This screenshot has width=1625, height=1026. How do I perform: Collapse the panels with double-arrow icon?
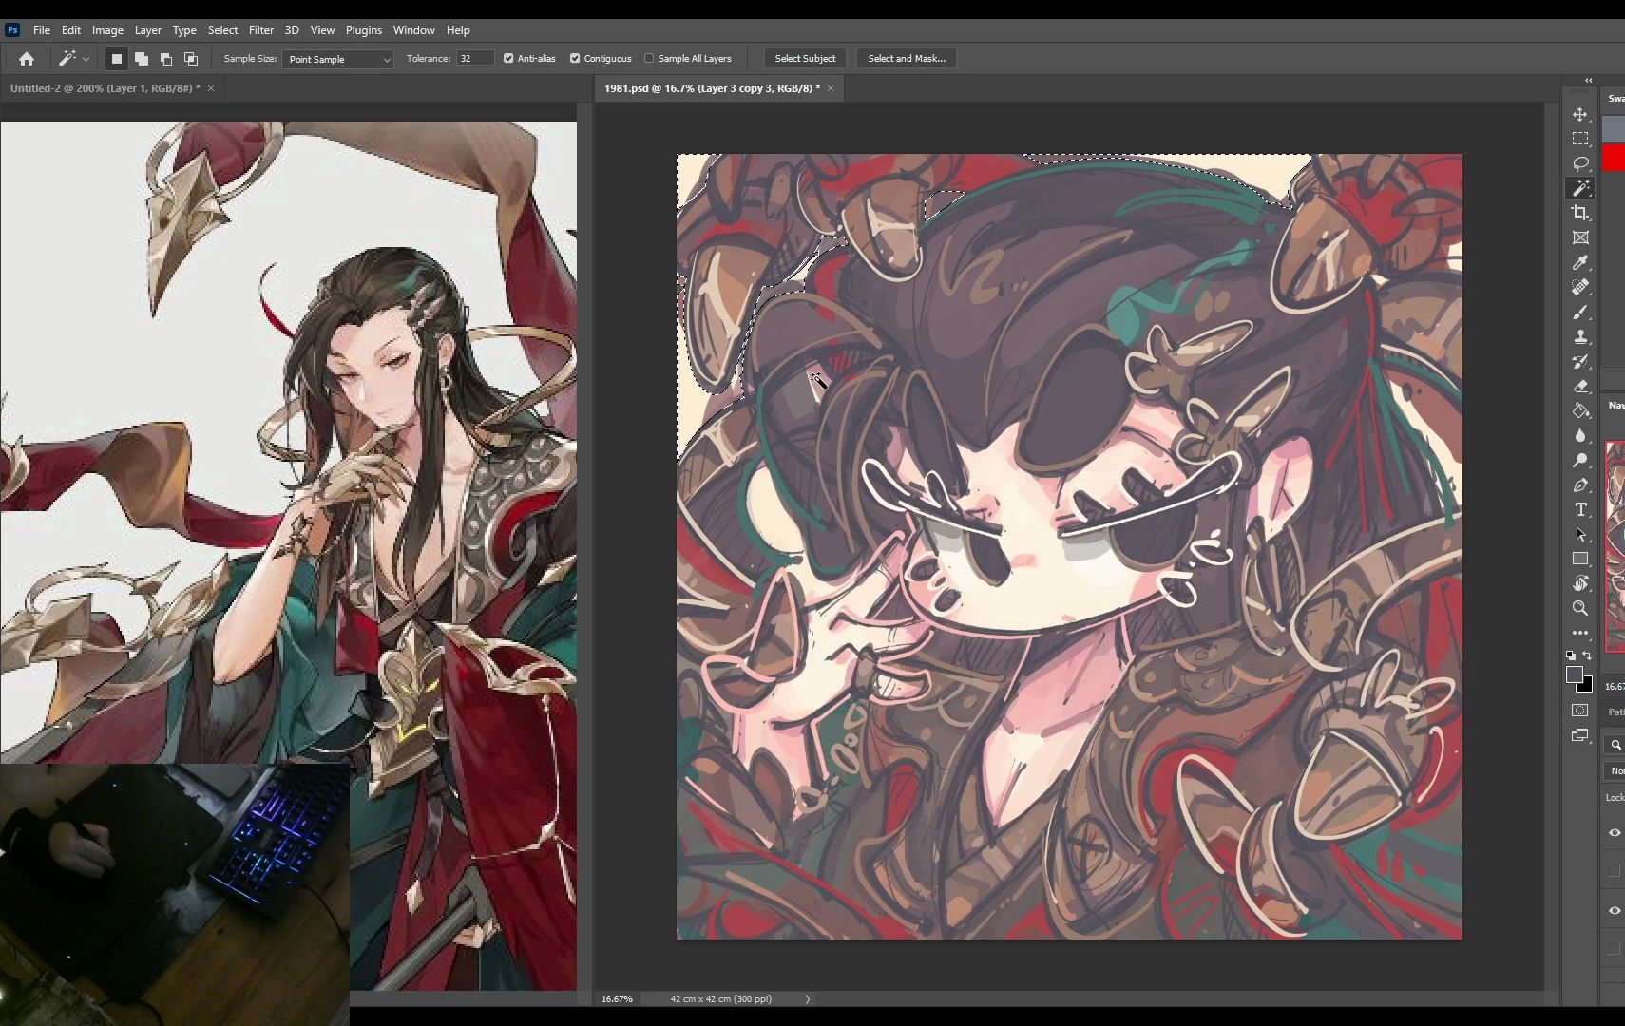click(1588, 81)
